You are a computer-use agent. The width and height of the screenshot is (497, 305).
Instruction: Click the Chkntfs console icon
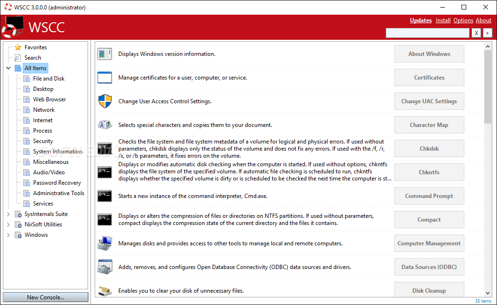pos(105,172)
